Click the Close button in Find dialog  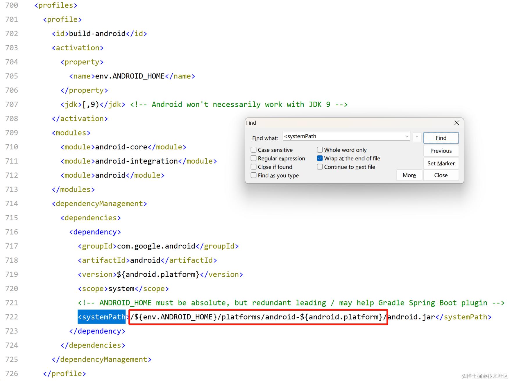pyautogui.click(x=441, y=175)
